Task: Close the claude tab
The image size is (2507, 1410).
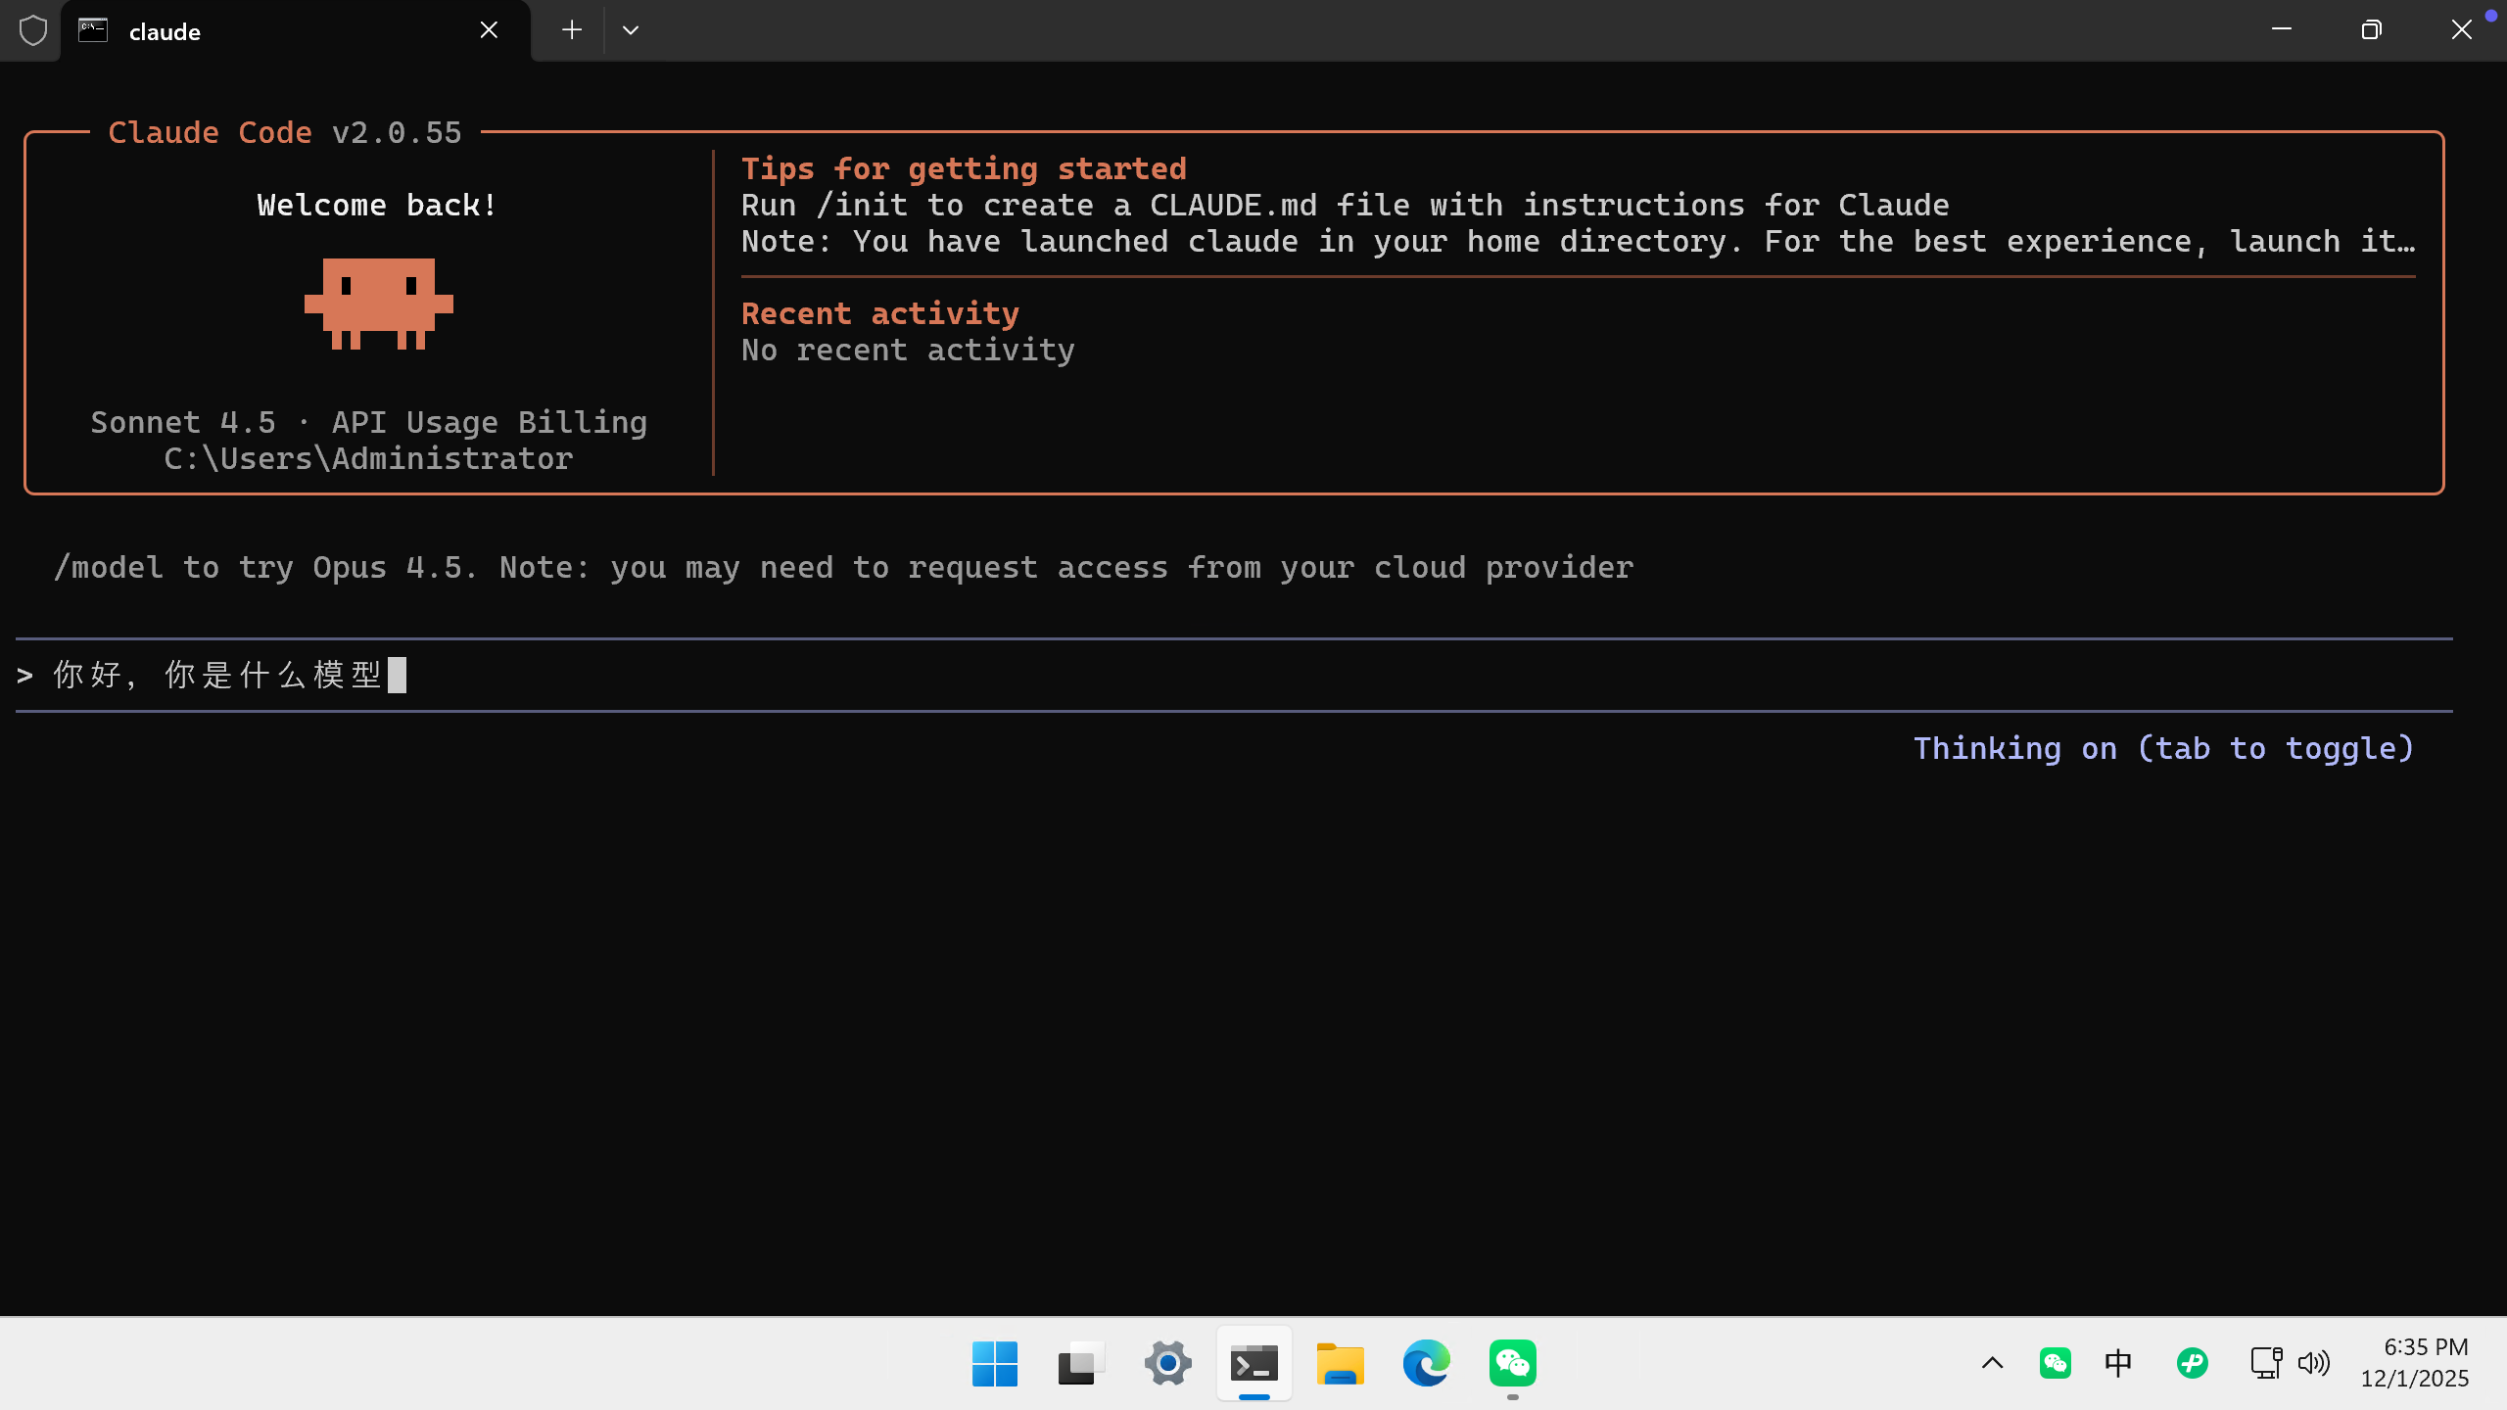Action: 489,30
